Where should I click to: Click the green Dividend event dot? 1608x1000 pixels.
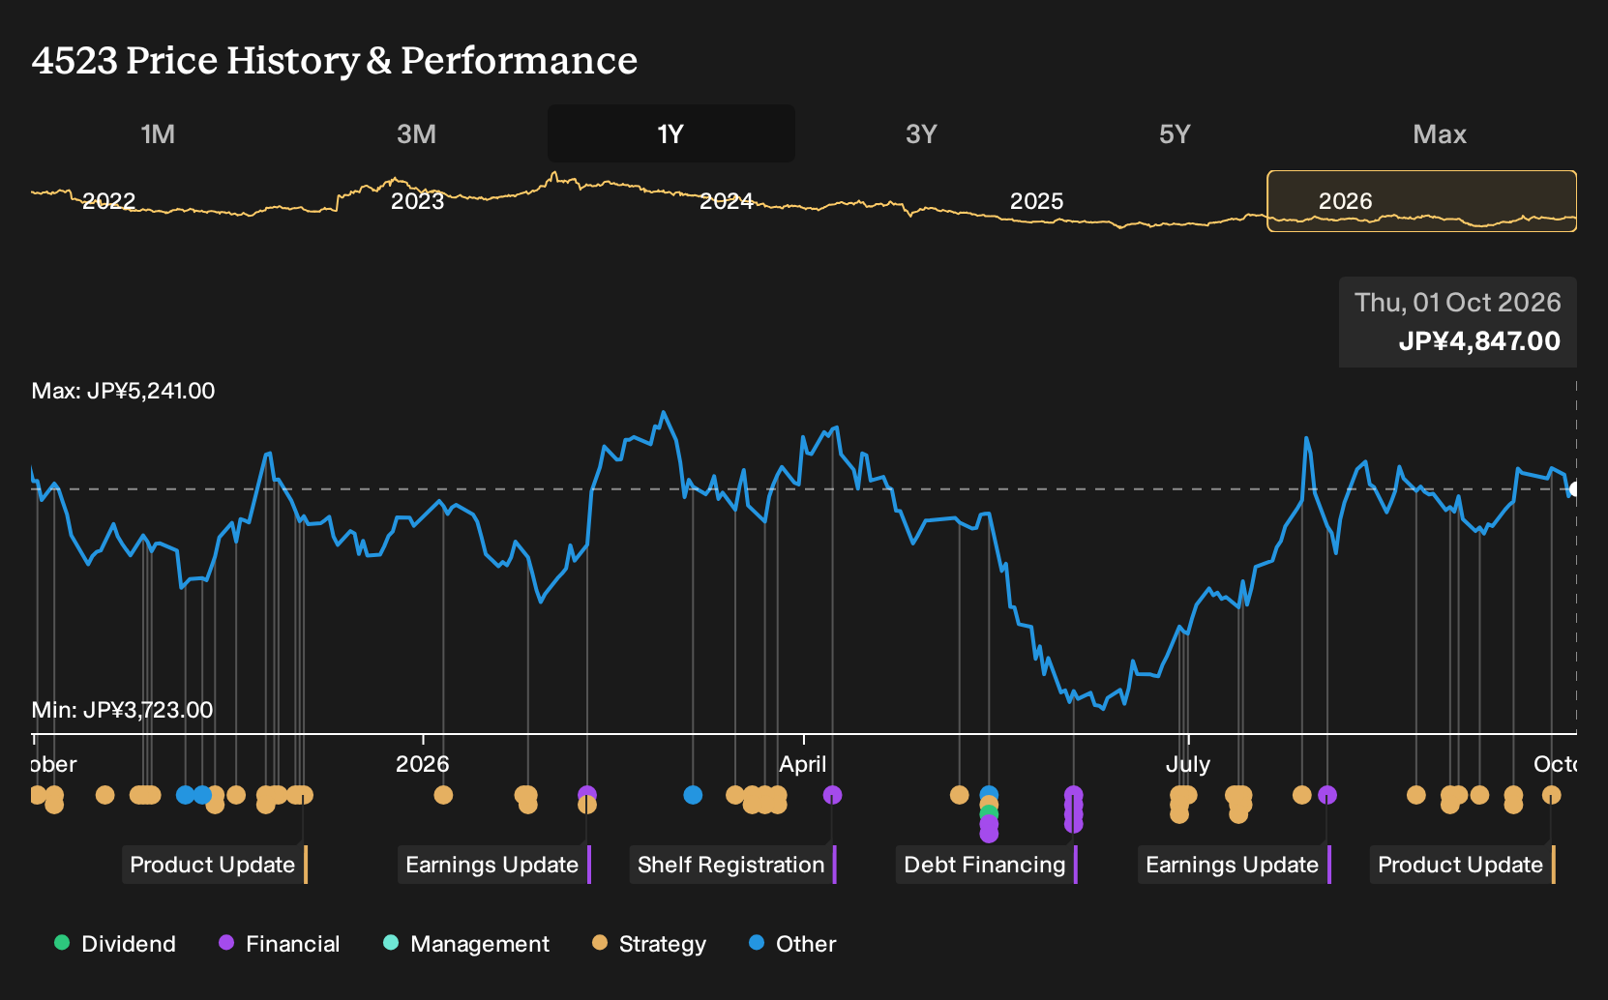[x=989, y=813]
